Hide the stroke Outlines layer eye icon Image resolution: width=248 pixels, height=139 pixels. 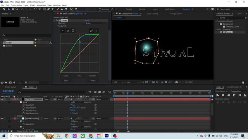[2, 119]
